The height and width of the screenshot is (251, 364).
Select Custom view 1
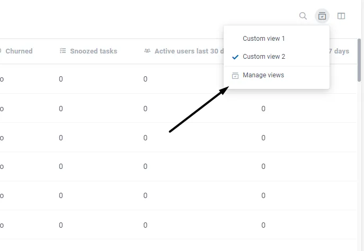pos(277,39)
